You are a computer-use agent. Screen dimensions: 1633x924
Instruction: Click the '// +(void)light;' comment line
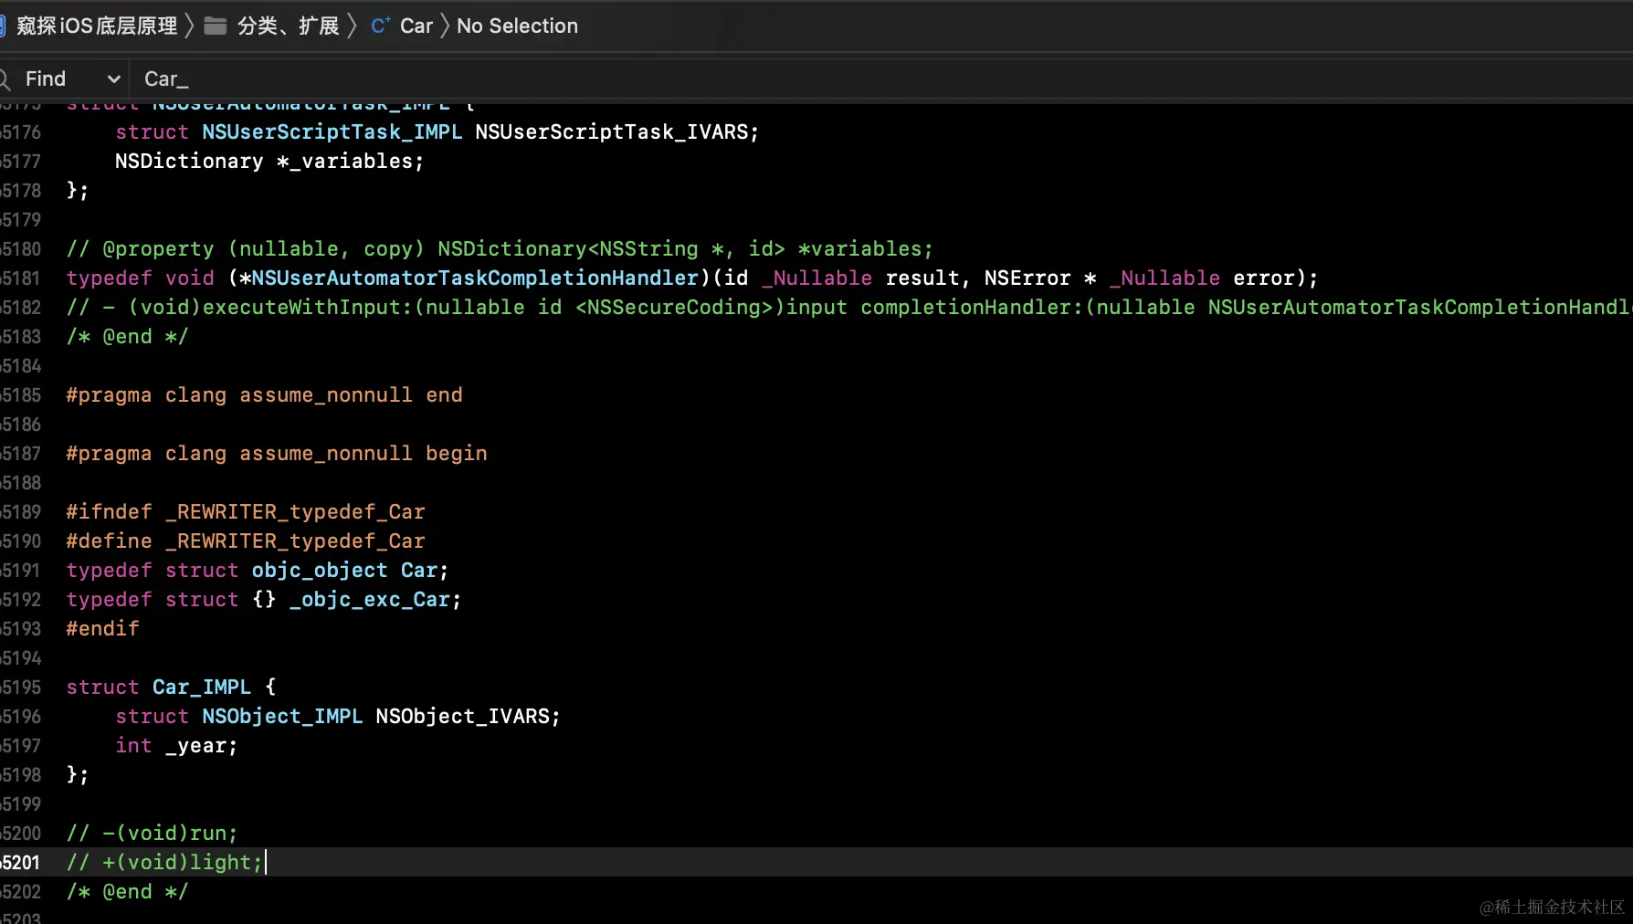click(164, 862)
